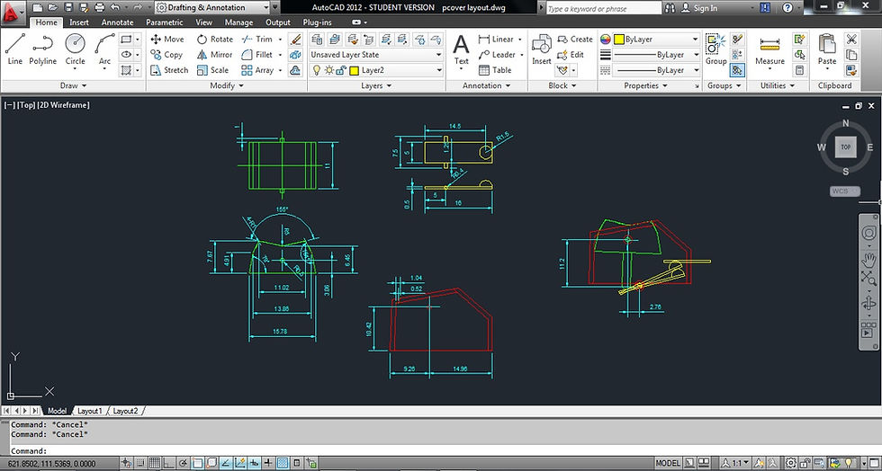This screenshot has width=882, height=471.
Task: Click the Linear dimension tool
Action: click(x=496, y=40)
